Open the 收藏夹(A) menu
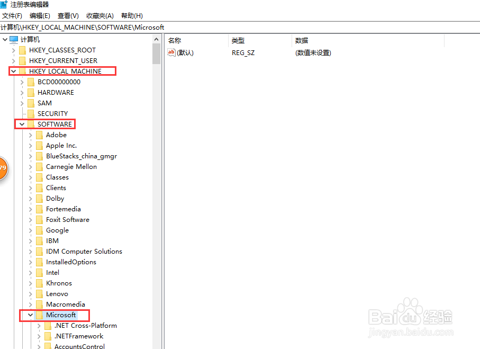Viewport: 480px width, 349px height. [100, 16]
